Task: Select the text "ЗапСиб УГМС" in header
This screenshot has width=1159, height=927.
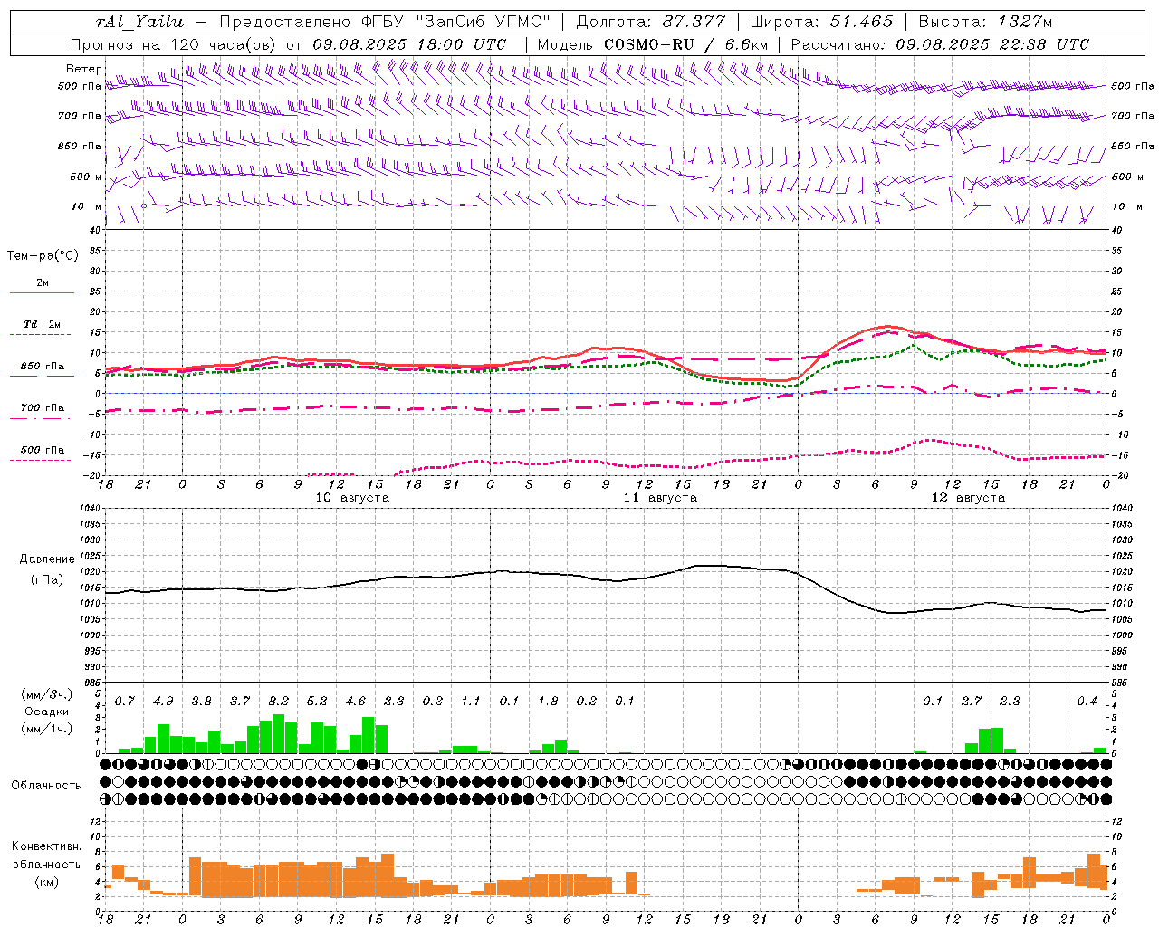Action: pyautogui.click(x=481, y=22)
